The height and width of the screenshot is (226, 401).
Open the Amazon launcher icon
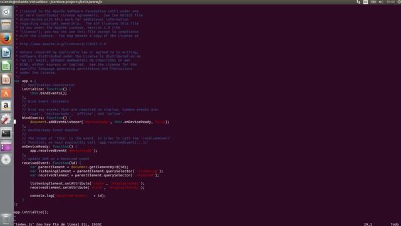pyautogui.click(x=6, y=106)
